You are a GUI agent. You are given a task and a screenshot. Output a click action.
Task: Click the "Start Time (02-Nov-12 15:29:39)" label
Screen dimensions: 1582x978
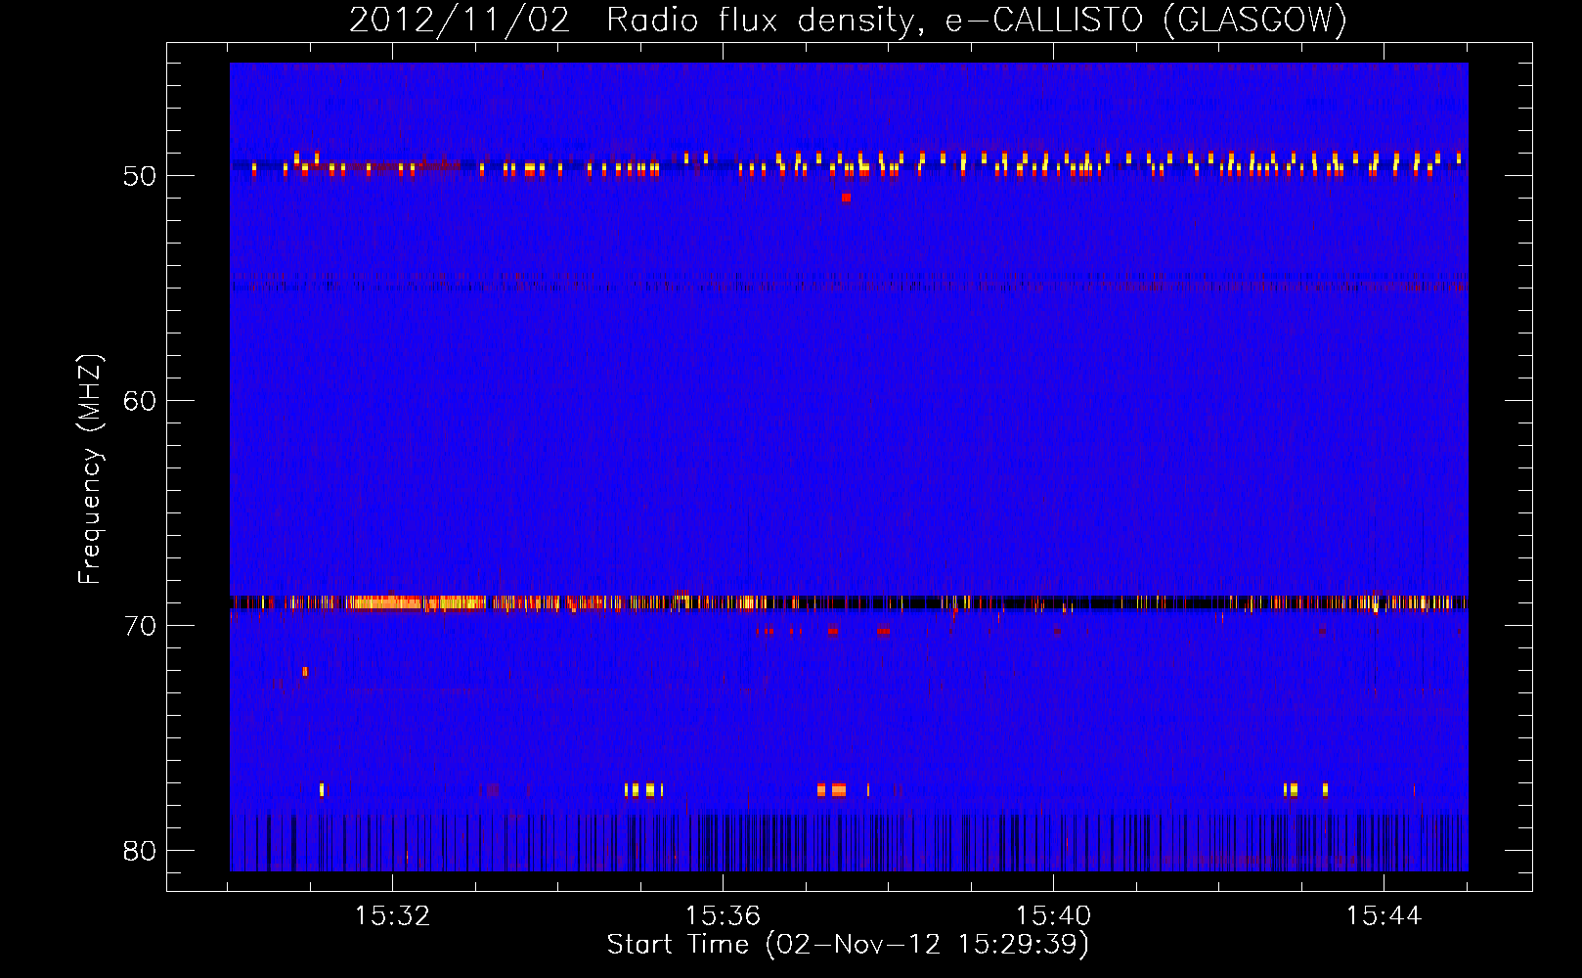(848, 945)
